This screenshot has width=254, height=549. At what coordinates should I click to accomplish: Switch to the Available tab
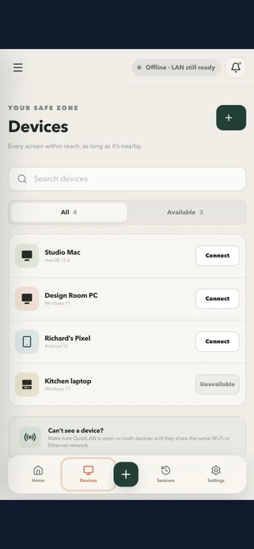coord(185,212)
